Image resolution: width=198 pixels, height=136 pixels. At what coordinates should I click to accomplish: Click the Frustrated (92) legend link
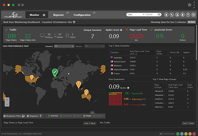[138, 105]
